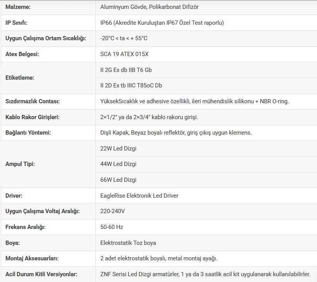Click the IP66 protection class value

pos(162,23)
